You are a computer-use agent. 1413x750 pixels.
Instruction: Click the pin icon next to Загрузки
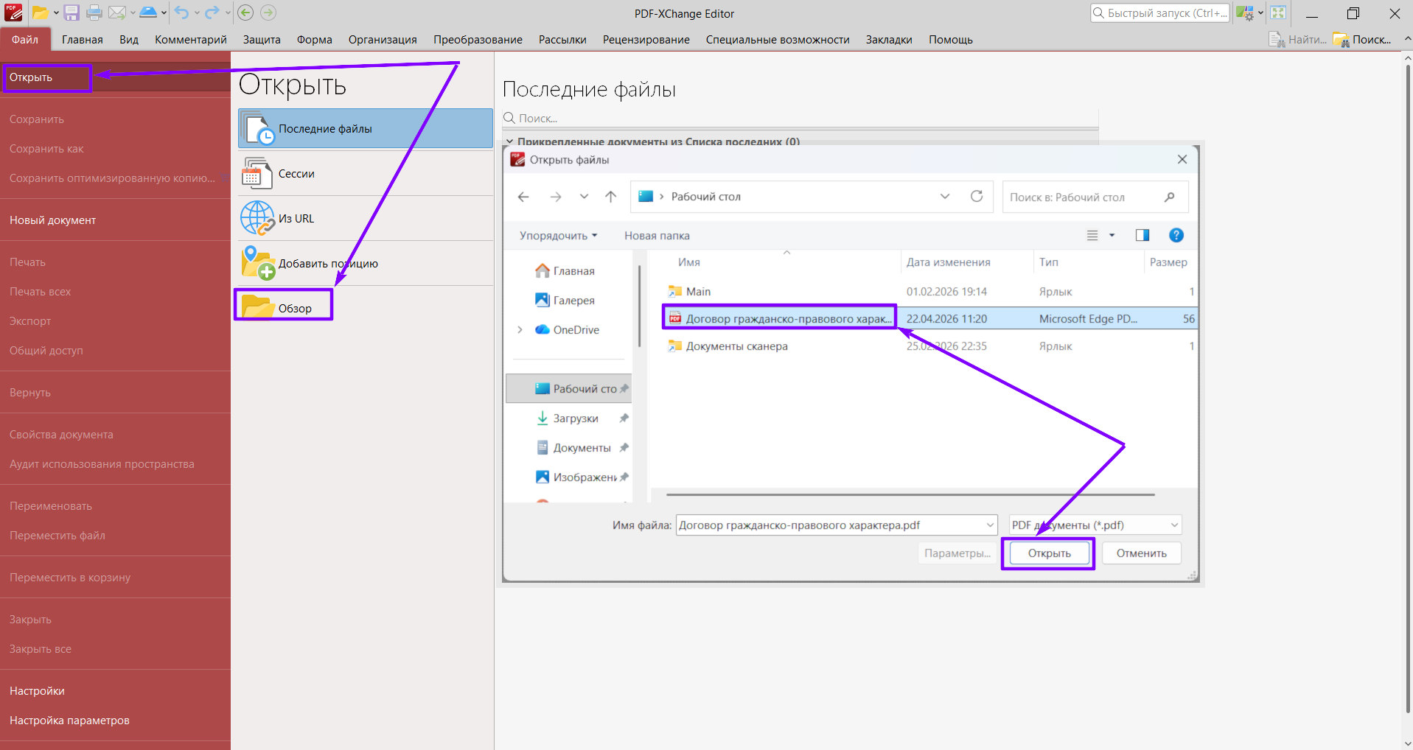click(624, 418)
